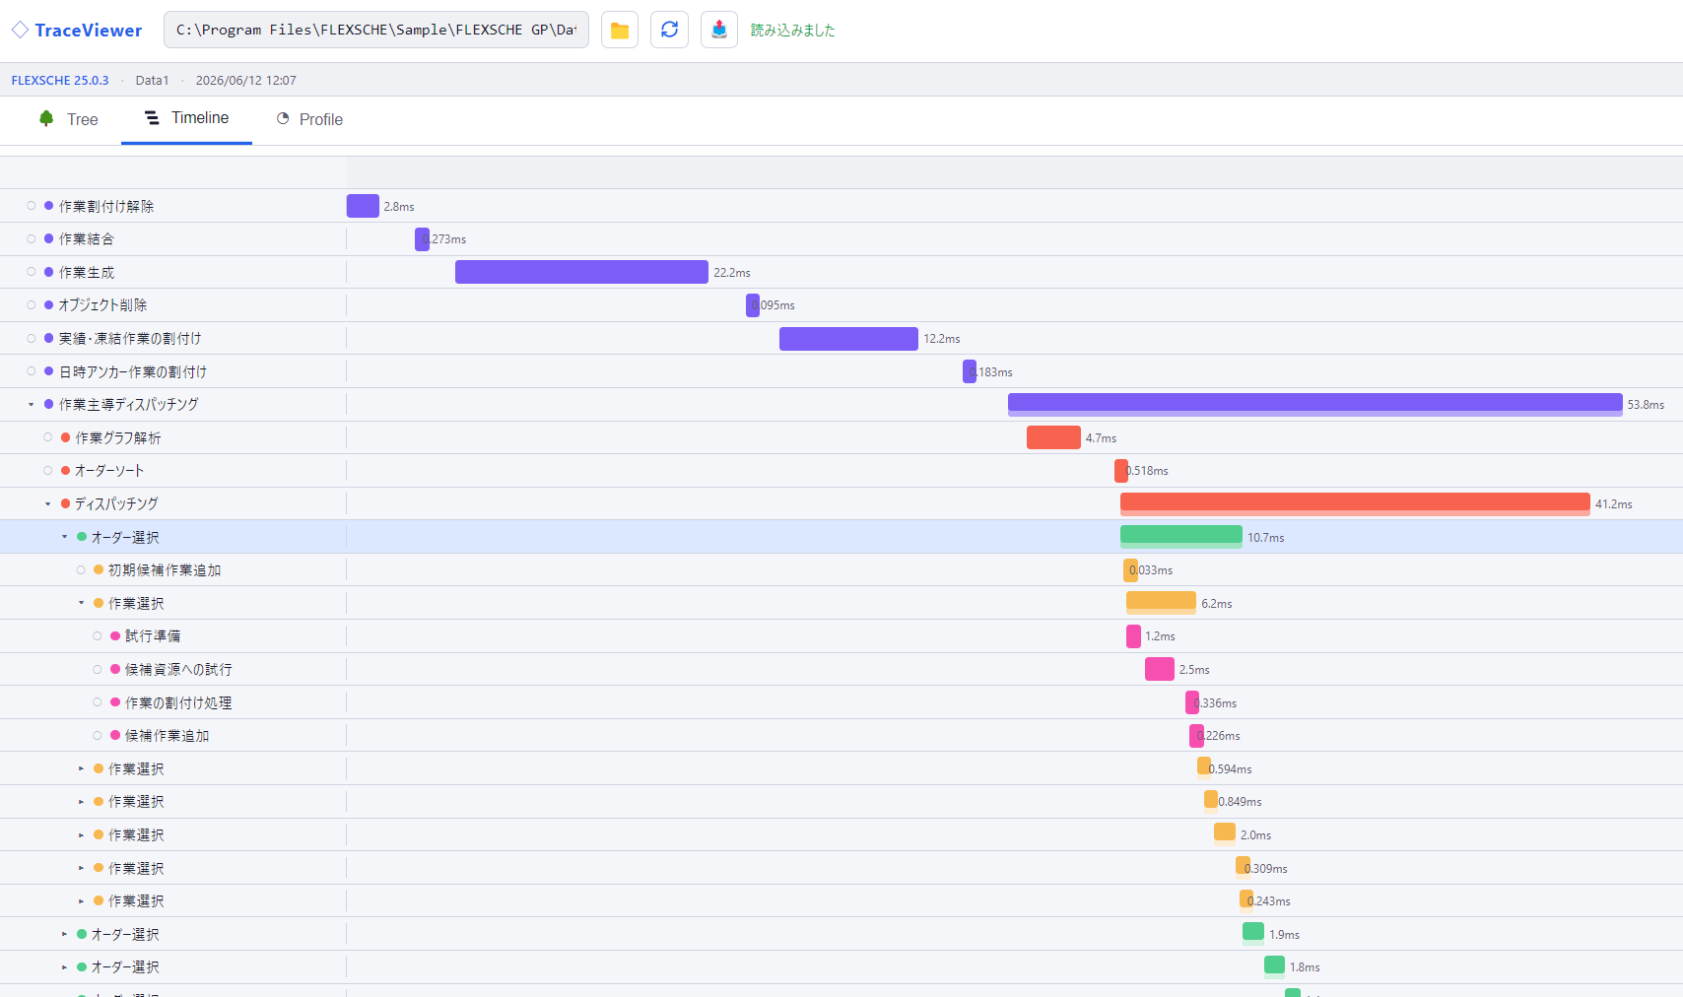The width and height of the screenshot is (1683, 997).
Task: Expand the second オーダー選択 node
Action: click(65, 934)
